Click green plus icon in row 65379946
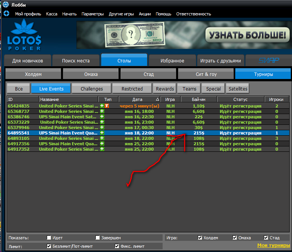This screenshot has width=292, height=252. (102, 128)
